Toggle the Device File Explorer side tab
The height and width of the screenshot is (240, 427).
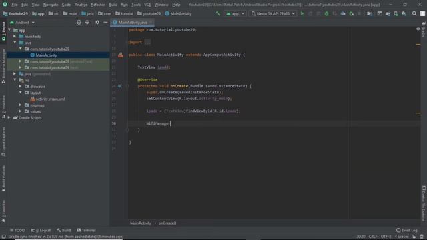pyautogui.click(x=424, y=203)
